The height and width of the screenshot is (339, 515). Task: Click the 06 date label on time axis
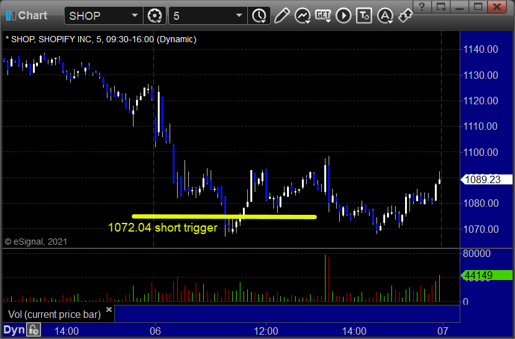point(155,331)
